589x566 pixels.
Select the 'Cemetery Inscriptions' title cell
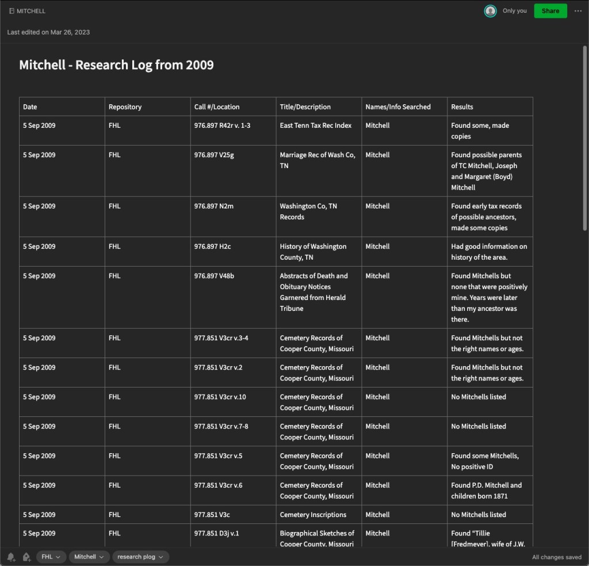coord(318,514)
